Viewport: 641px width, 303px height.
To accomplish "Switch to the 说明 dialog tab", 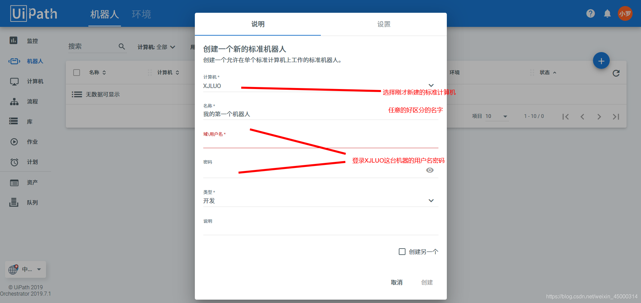I will click(x=258, y=24).
